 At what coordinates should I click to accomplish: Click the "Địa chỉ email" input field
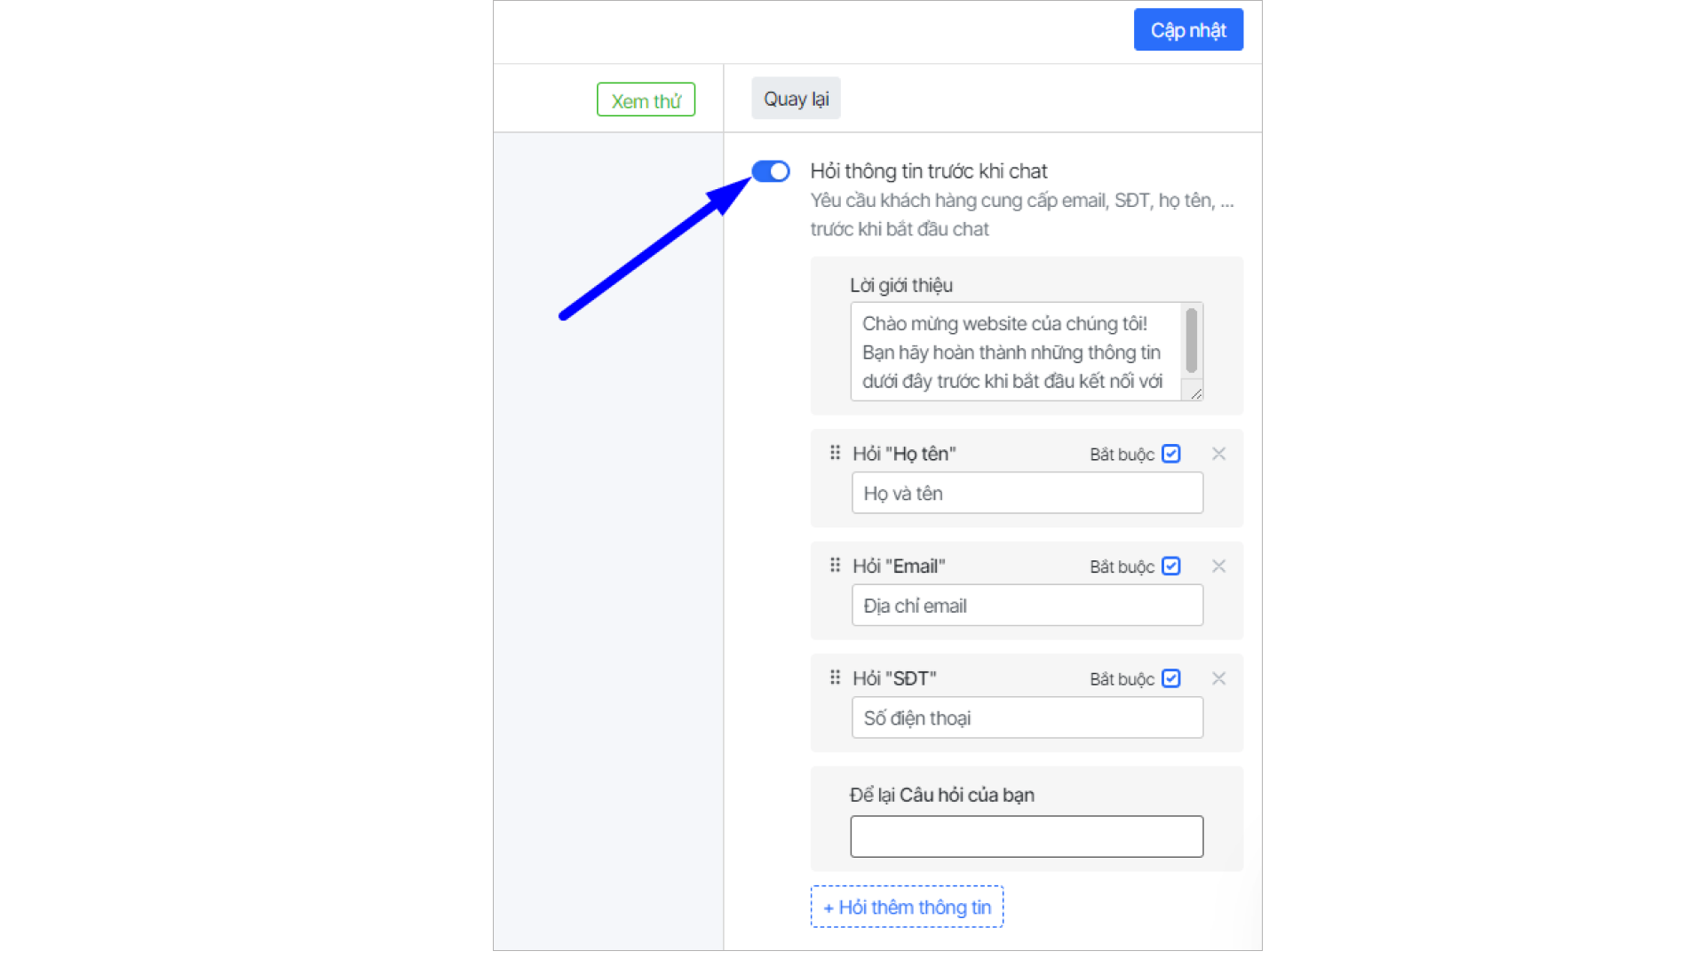[1027, 606]
